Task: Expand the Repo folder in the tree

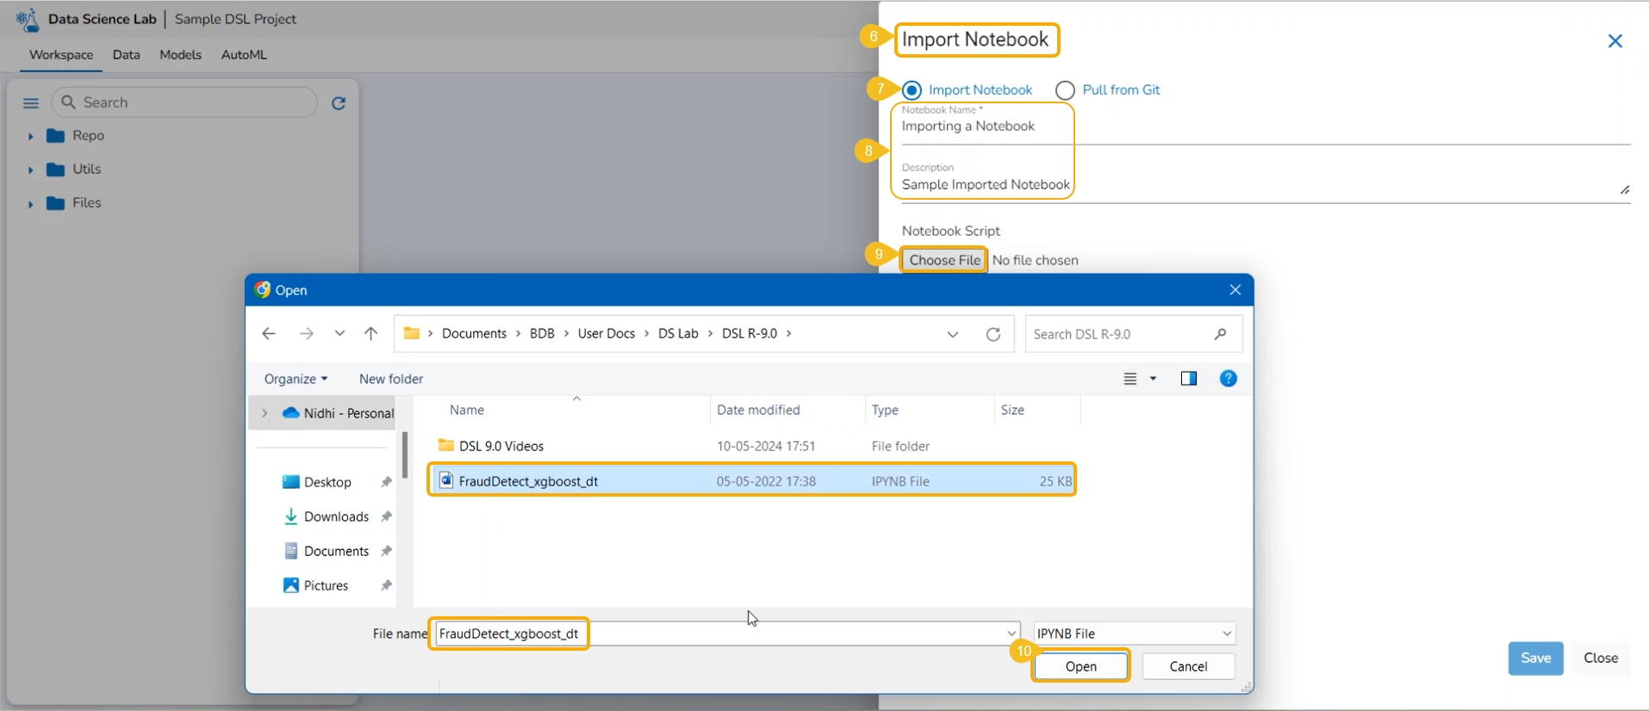Action: coord(30,136)
